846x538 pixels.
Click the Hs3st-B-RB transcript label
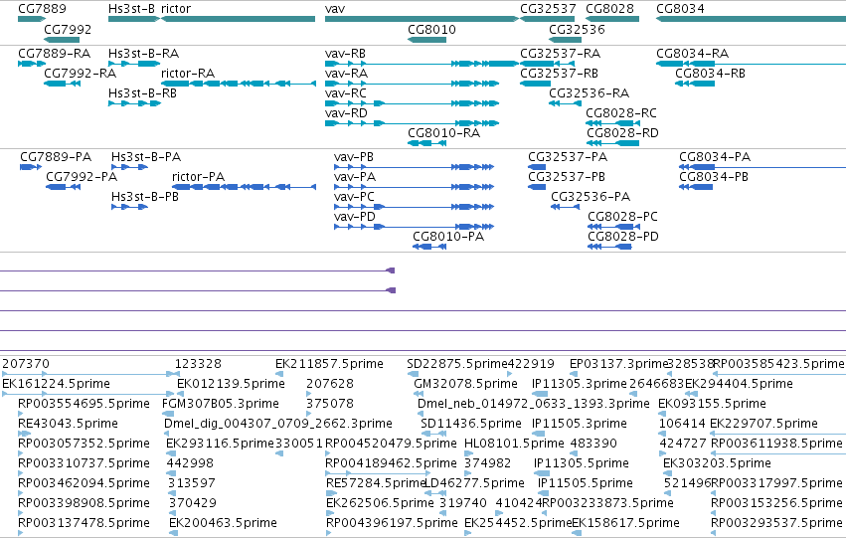142,92
